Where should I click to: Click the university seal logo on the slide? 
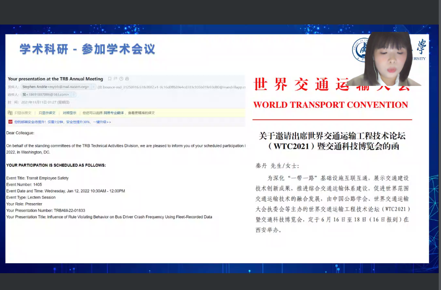point(360,50)
